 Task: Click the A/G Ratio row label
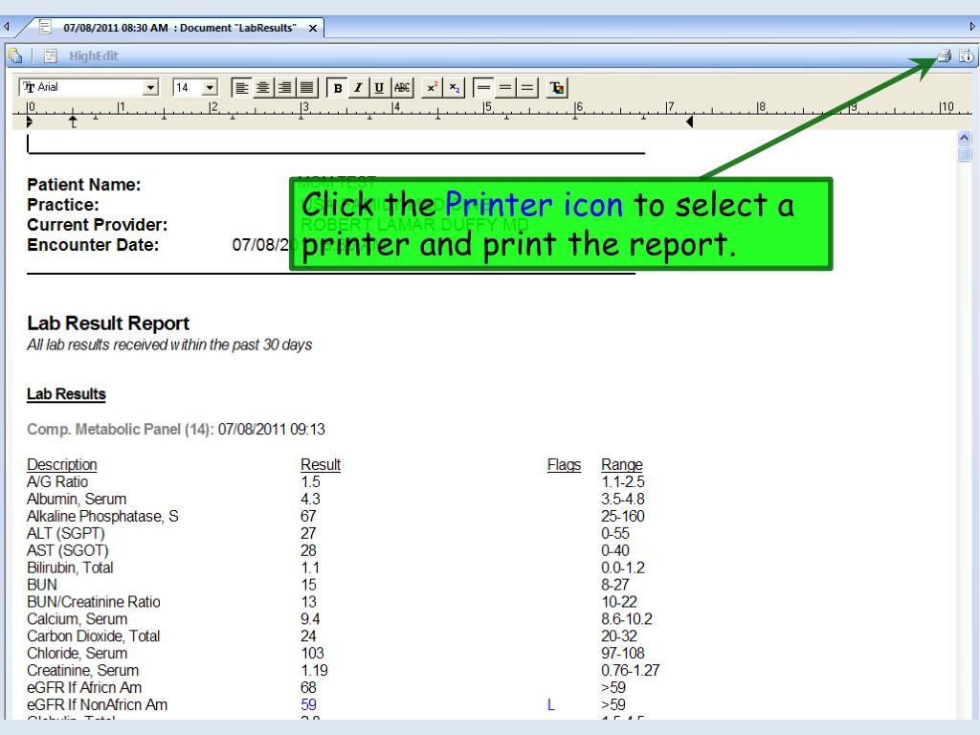(x=57, y=482)
